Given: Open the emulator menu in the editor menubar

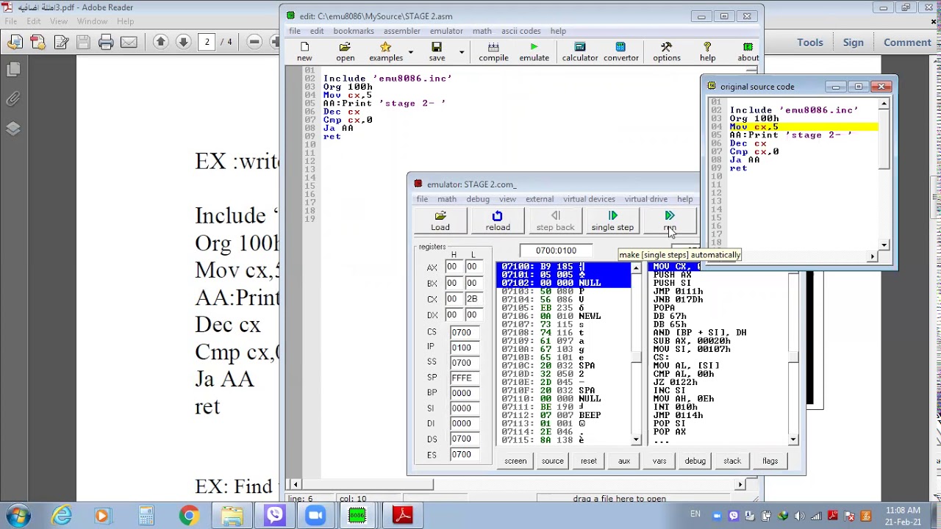Looking at the screenshot, I should coord(446,31).
